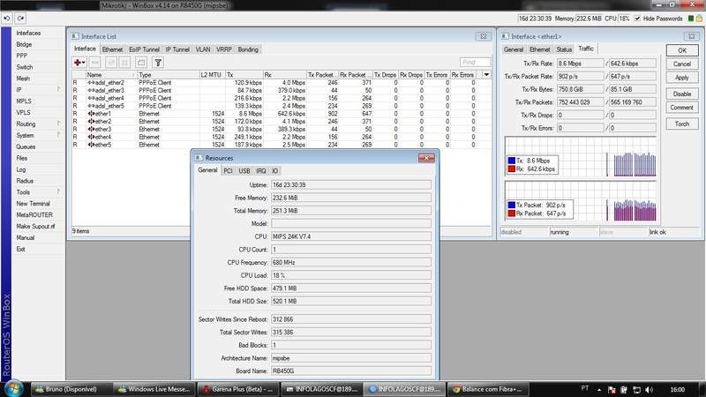This screenshot has width=706, height=397.
Task: Click the blue Tx legend color swatch
Action: 512,161
